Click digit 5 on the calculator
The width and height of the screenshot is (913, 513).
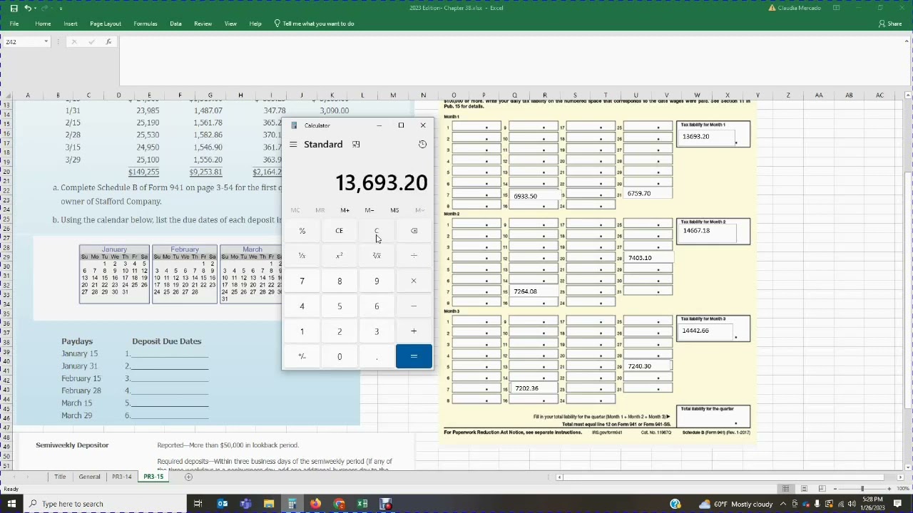click(x=340, y=306)
